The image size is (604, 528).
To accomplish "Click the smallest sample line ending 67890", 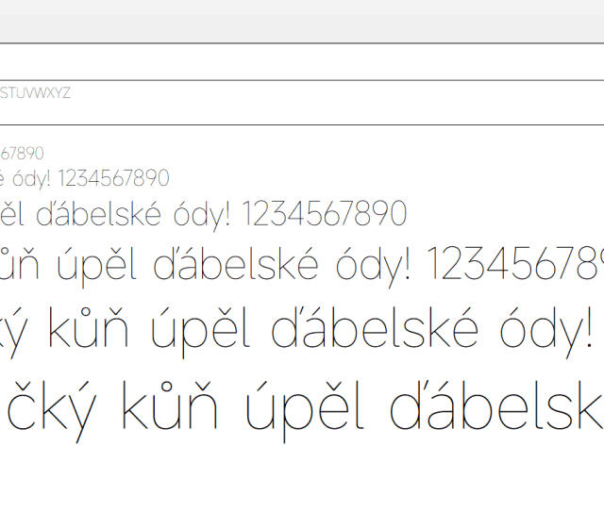I will (22, 154).
